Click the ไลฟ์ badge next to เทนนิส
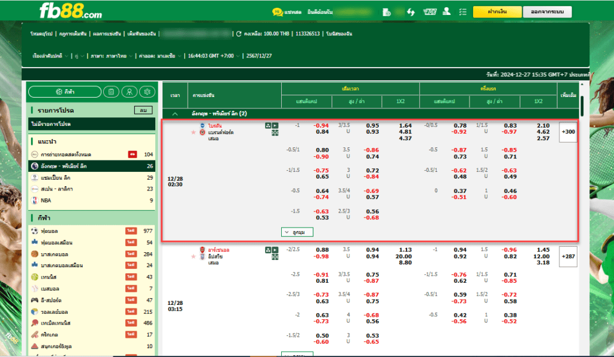 pyautogui.click(x=131, y=277)
